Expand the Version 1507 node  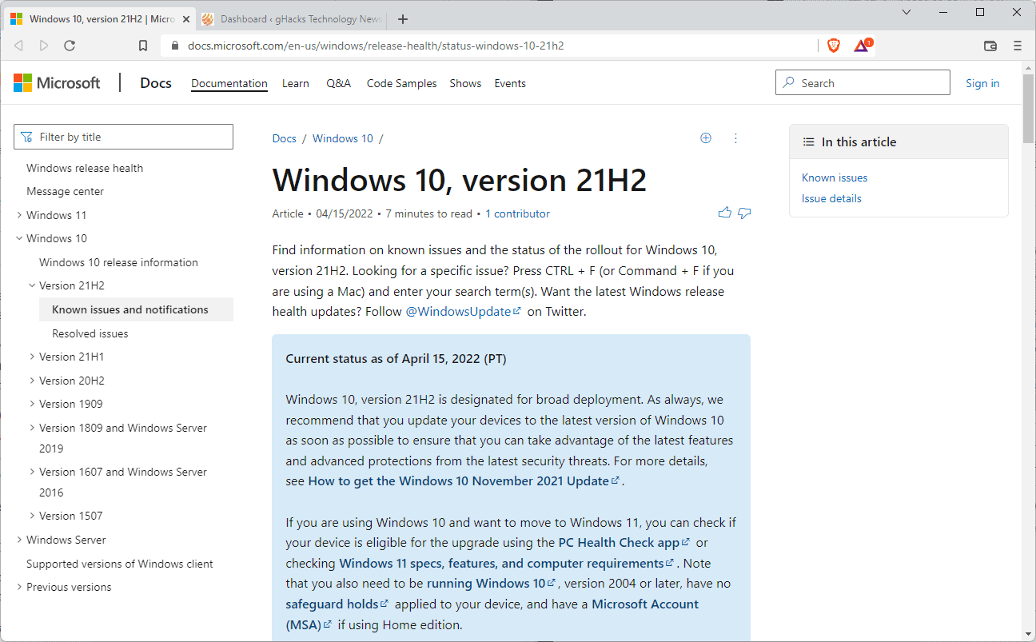tap(32, 516)
